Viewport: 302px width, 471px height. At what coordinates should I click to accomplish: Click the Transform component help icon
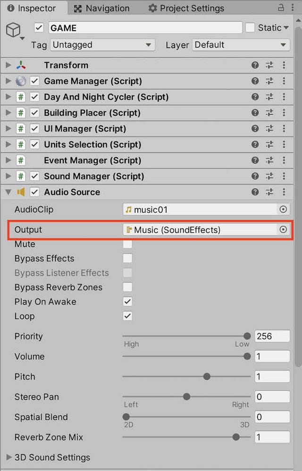click(255, 65)
